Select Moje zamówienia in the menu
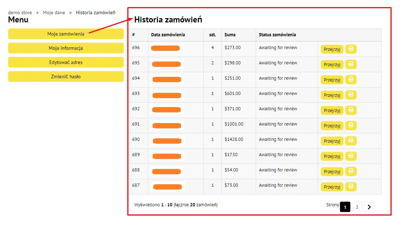 66,34
